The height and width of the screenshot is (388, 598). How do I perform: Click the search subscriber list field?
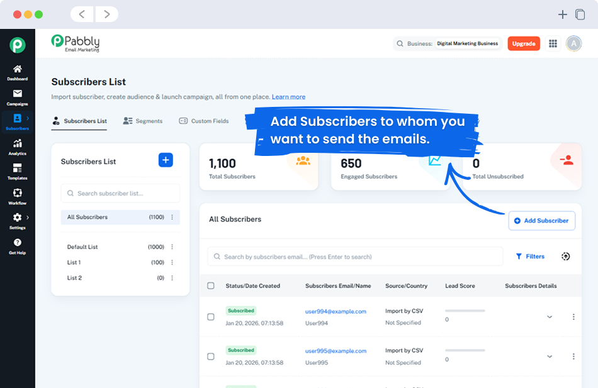(120, 193)
